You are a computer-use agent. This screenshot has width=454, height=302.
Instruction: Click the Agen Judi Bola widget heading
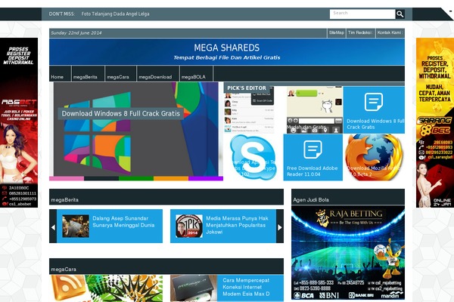tap(311, 199)
